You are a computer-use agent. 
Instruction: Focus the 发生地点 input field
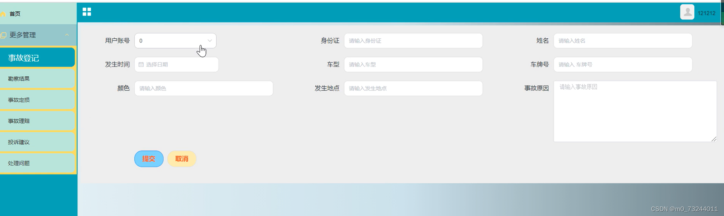(413, 88)
